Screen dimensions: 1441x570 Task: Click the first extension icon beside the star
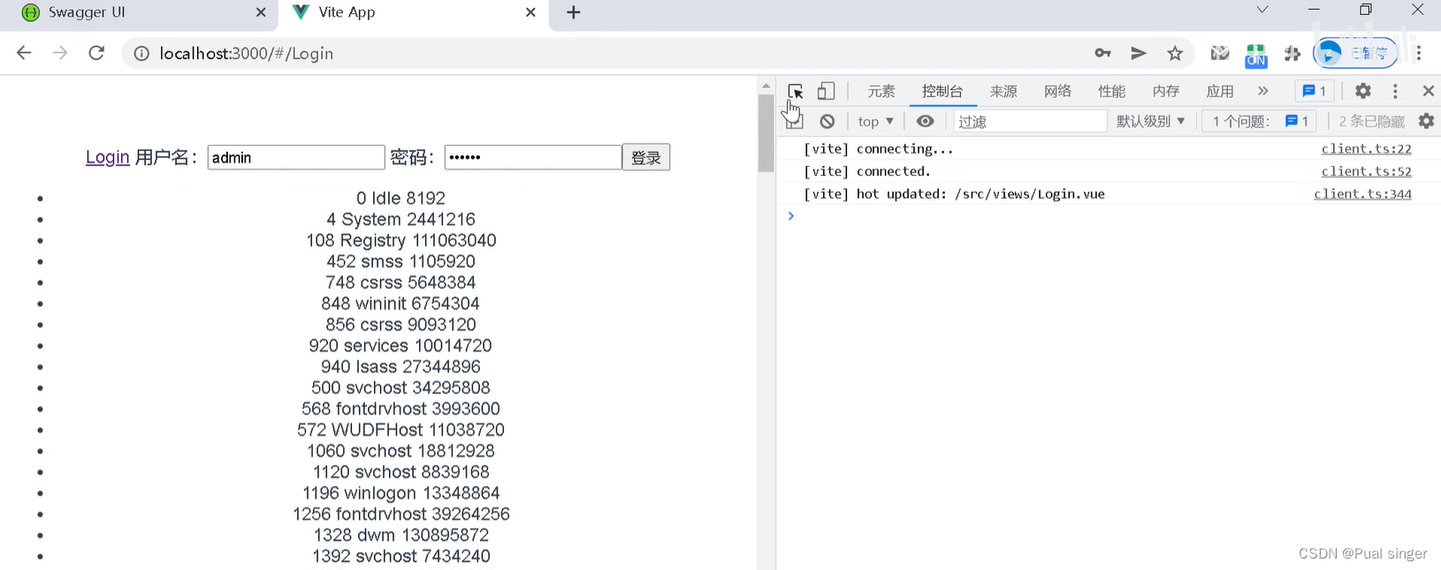[x=1220, y=53]
